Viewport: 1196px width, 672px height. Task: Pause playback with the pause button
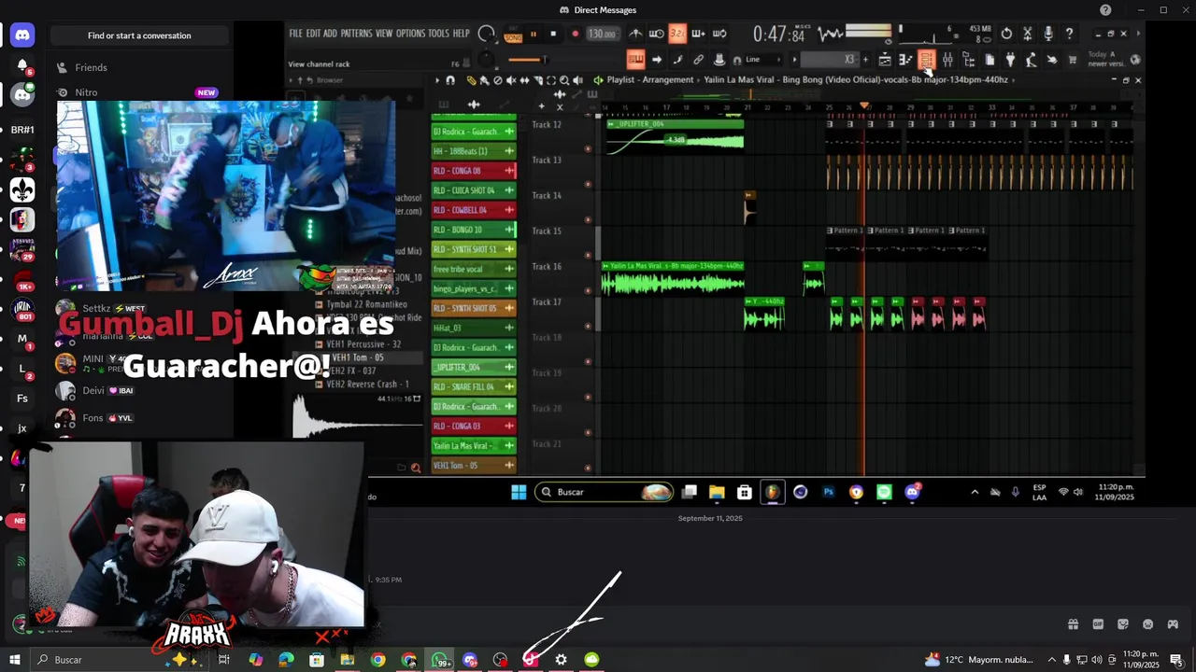[x=534, y=34]
